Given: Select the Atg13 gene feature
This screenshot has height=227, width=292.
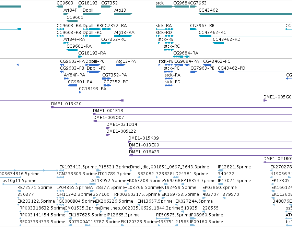Looking at the screenshot, I should pyautogui.click(x=123, y=14).
